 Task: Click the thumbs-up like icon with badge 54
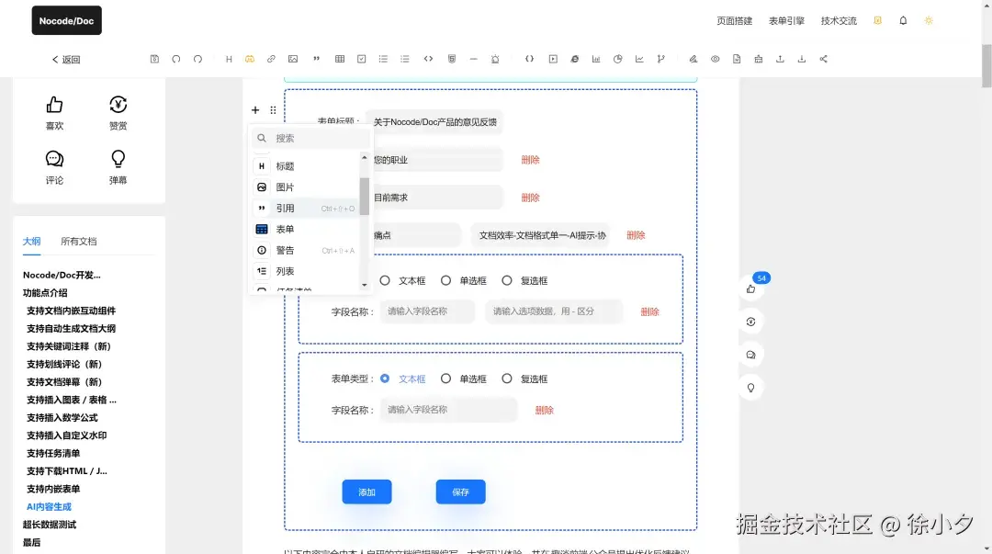click(751, 288)
